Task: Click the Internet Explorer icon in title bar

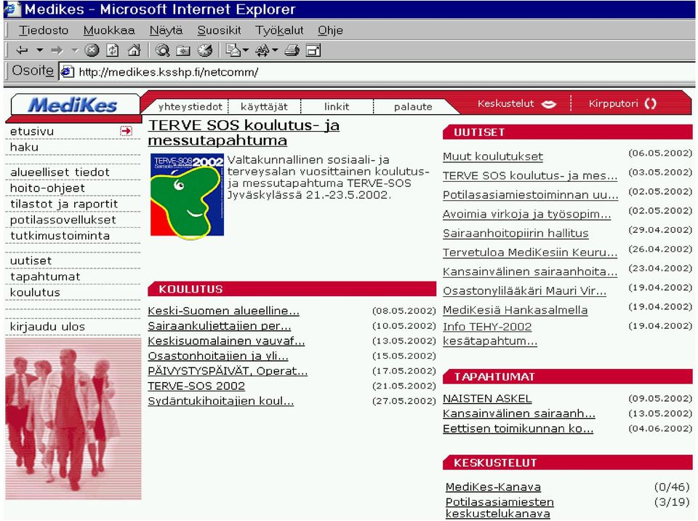Action: (12, 9)
